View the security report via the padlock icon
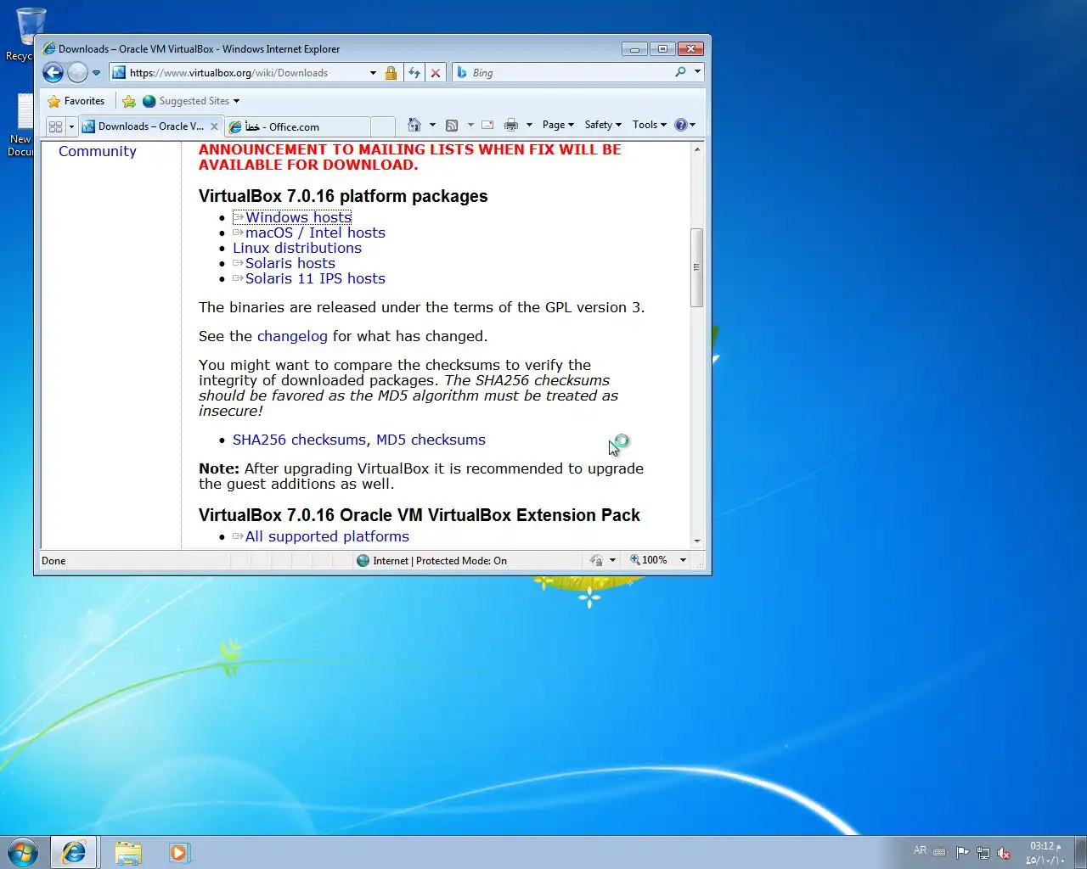Image resolution: width=1087 pixels, height=869 pixels. click(x=391, y=73)
